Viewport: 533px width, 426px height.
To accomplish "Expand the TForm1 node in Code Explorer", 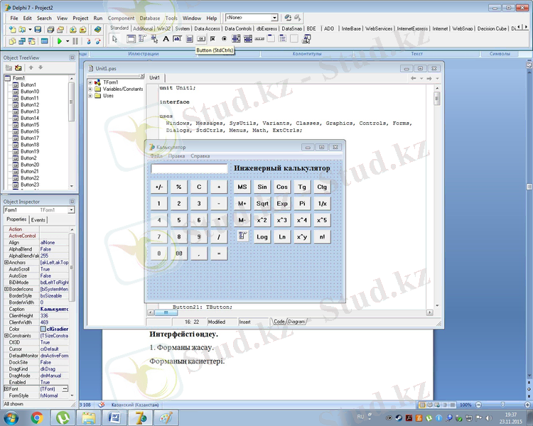I will (90, 82).
